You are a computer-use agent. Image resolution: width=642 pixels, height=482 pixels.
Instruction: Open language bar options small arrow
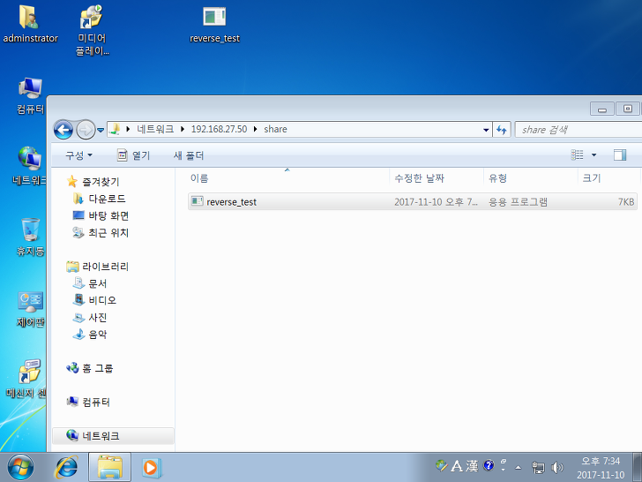pyautogui.click(x=504, y=470)
